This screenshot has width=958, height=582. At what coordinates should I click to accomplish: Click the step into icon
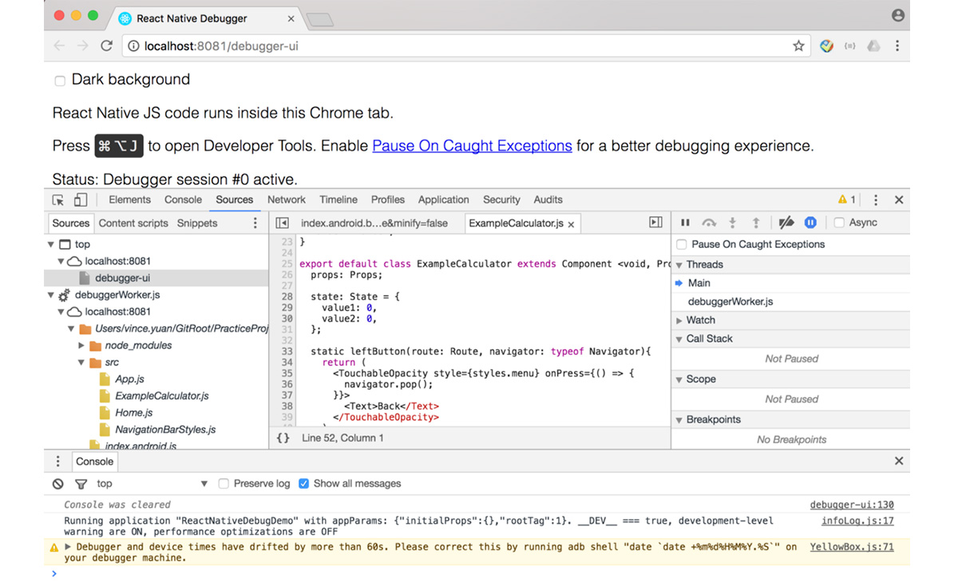[x=732, y=222]
